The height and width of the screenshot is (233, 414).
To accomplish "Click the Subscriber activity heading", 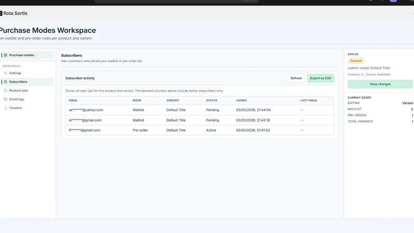I will pyautogui.click(x=80, y=78).
